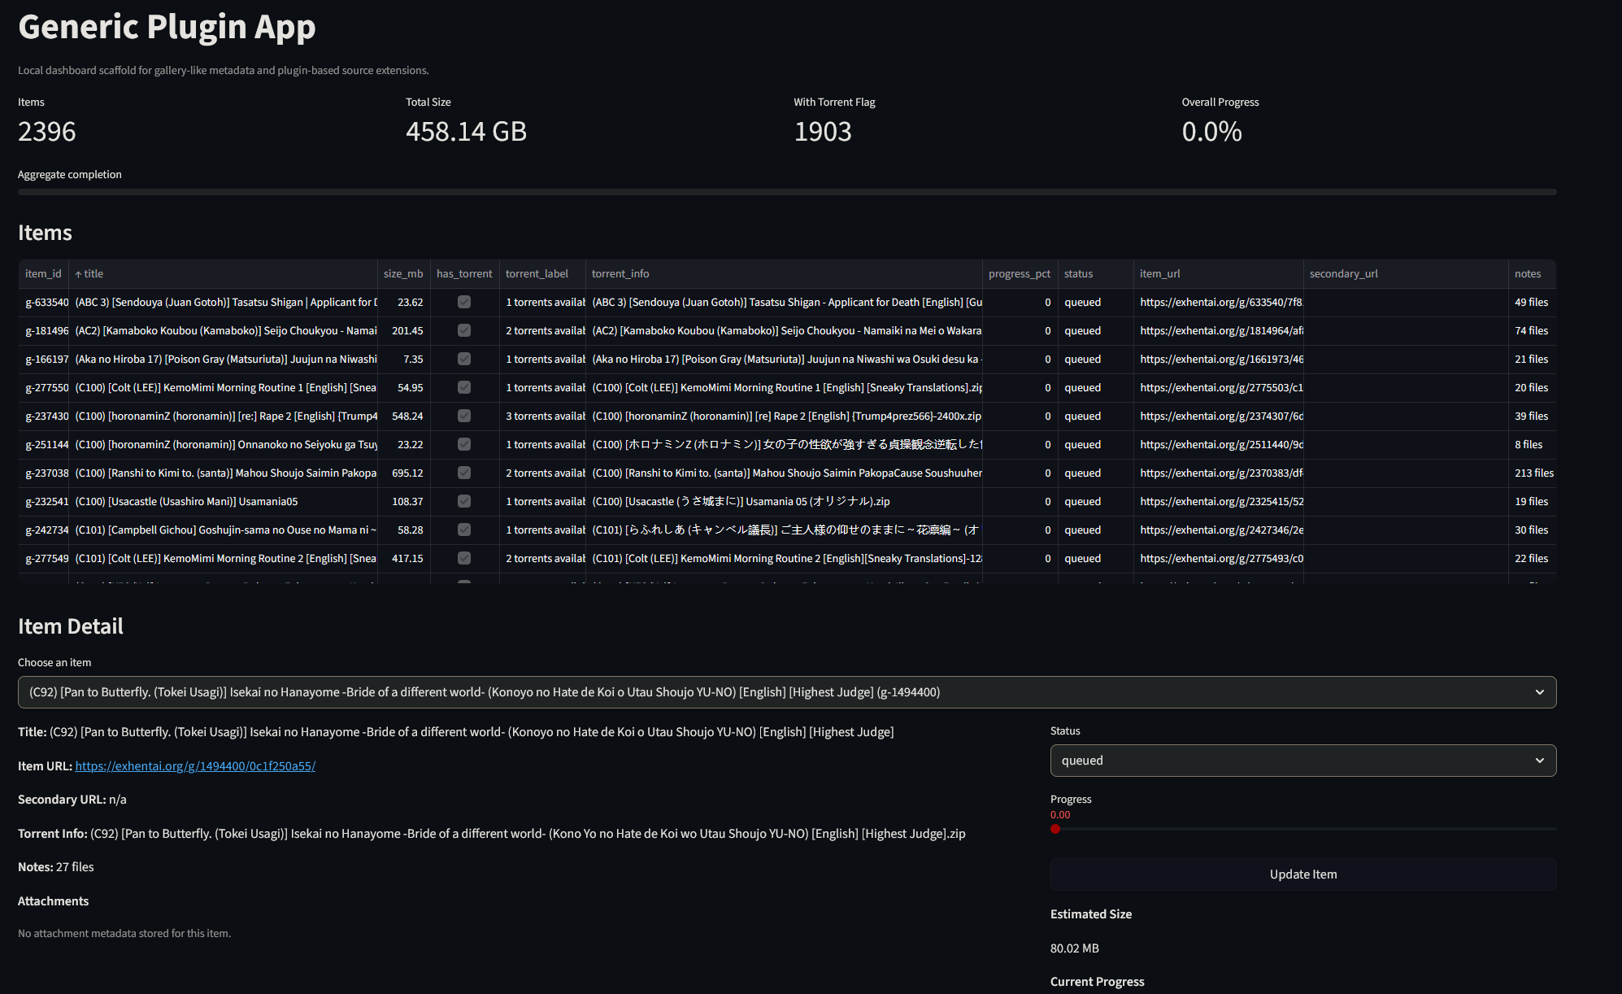The height and width of the screenshot is (994, 1622).
Task: Toggle has_torrent checkbox for g-237038 row
Action: pyautogui.click(x=464, y=473)
